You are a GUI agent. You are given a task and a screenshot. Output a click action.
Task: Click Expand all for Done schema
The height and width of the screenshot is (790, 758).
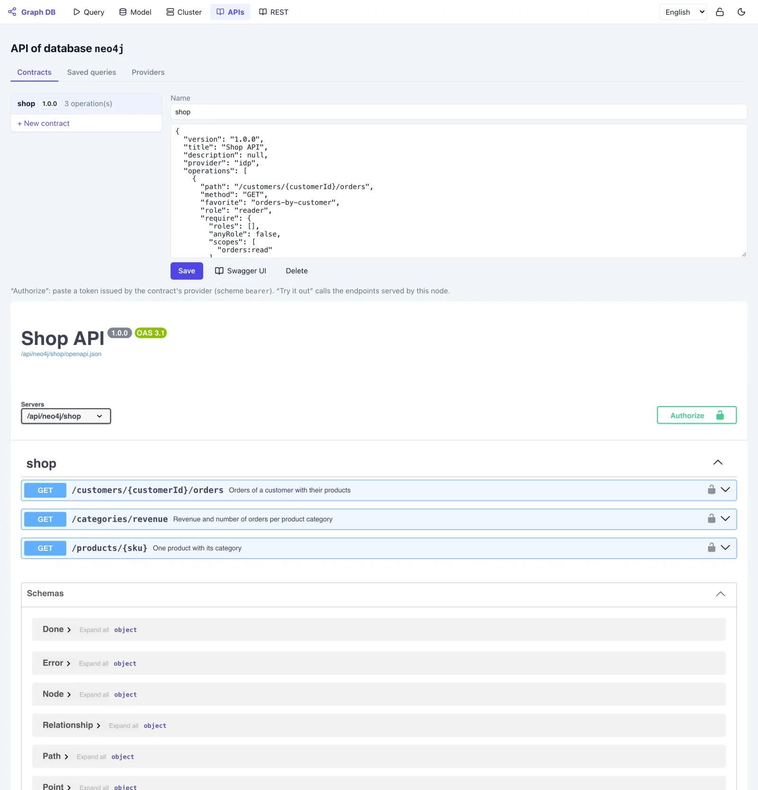tap(94, 630)
